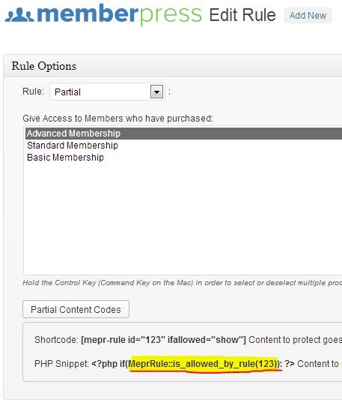The height and width of the screenshot is (415, 342).
Task: Click the mepr-rule shortcode text
Action: 163,339
